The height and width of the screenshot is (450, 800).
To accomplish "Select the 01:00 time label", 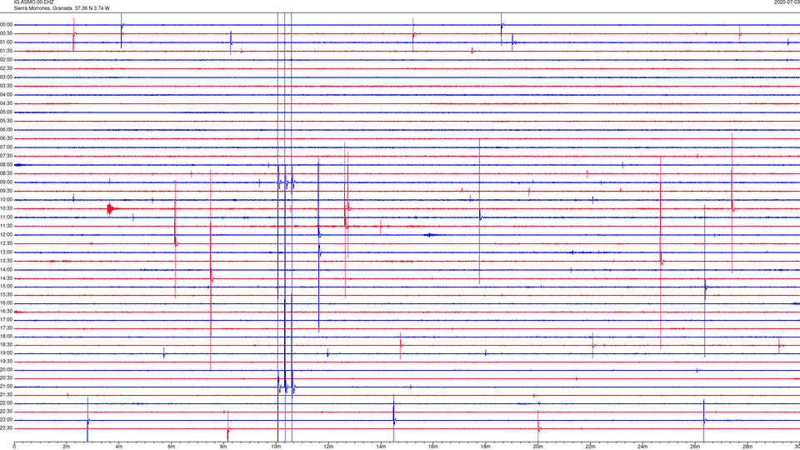I will point(6,42).
